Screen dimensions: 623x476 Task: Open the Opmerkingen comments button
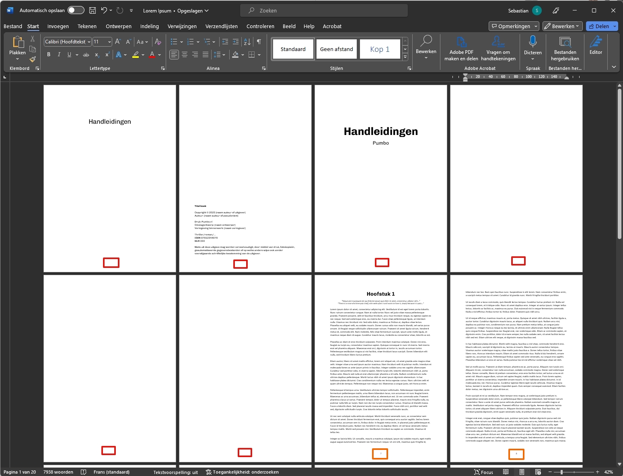514,26
